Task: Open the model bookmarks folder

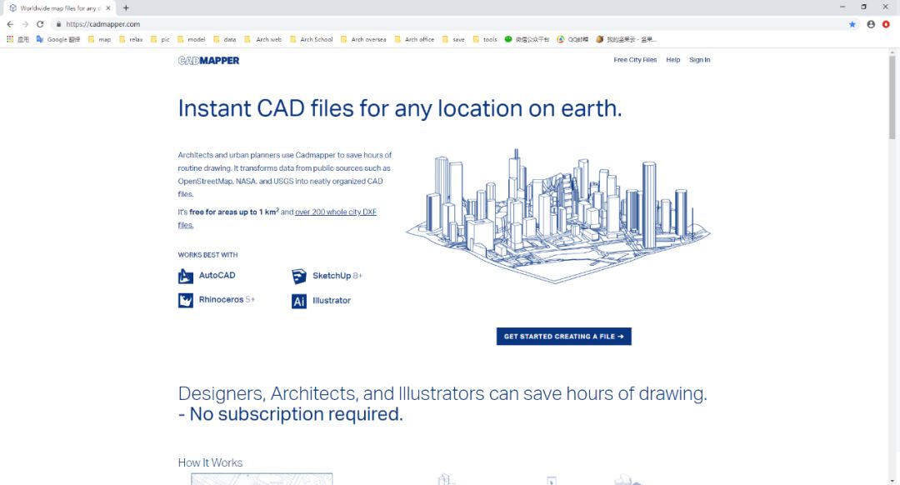Action: pyautogui.click(x=191, y=40)
